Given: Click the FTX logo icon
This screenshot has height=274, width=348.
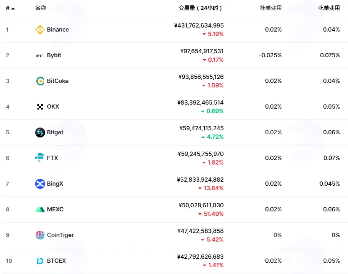Looking at the screenshot, I should coord(40,158).
